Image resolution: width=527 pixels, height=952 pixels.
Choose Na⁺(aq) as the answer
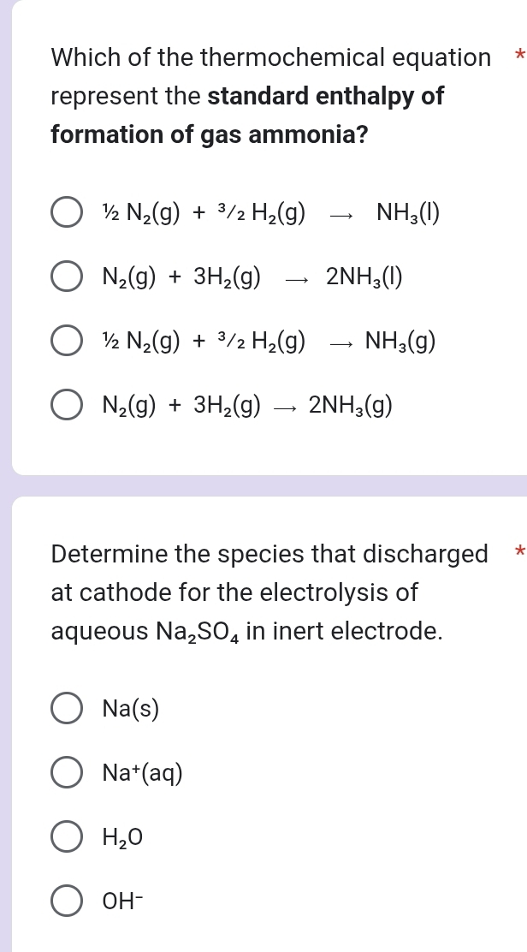click(66, 772)
